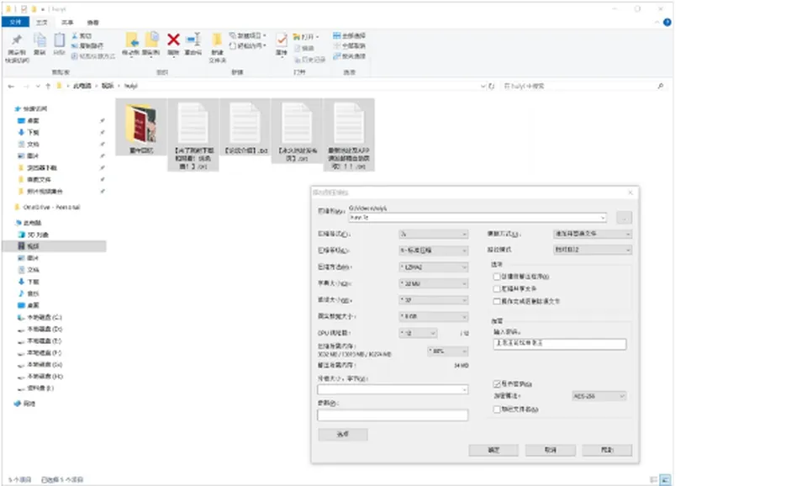807x486 pixels.
Task: Click the Pin to Quick access ribbon icon
Action: coord(17,40)
